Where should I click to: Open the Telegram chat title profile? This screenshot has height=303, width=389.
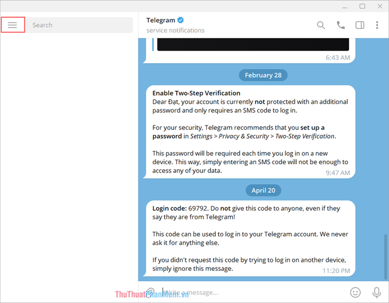(161, 20)
